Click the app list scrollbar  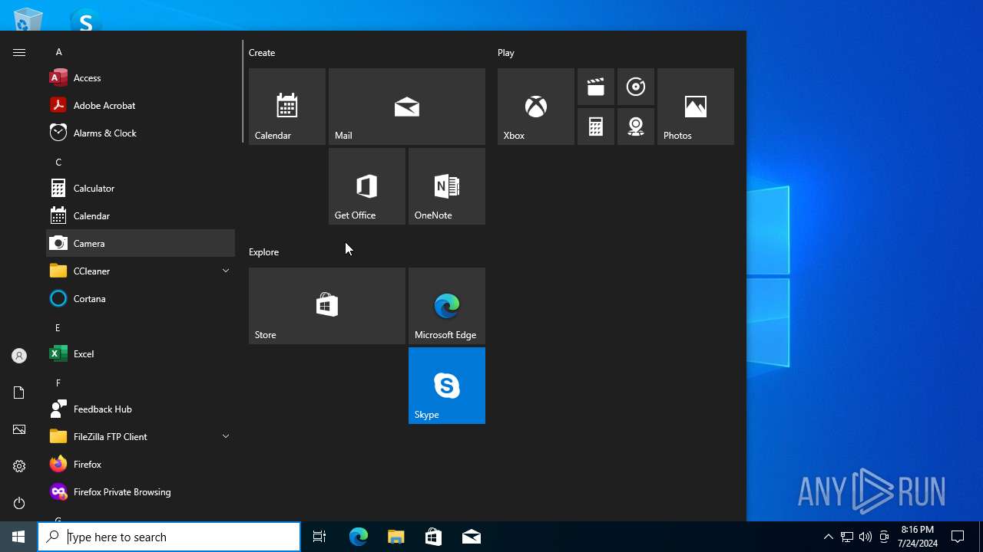243,91
